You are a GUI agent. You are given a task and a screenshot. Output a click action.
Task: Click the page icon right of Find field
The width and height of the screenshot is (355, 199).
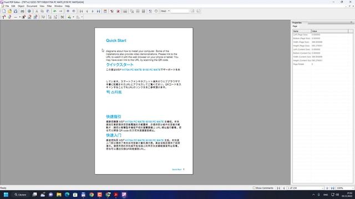[x=192, y=11]
